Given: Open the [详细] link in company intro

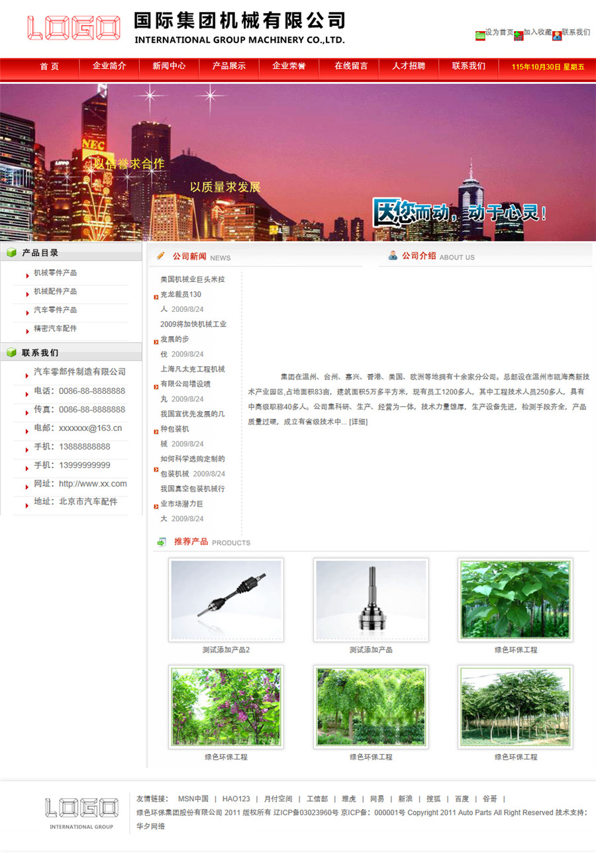Looking at the screenshot, I should click(x=358, y=422).
